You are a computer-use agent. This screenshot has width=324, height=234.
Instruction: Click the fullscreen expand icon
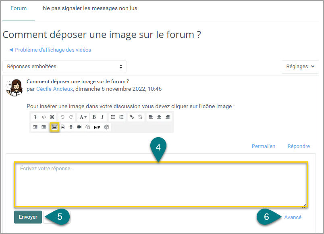[x=52, y=117]
